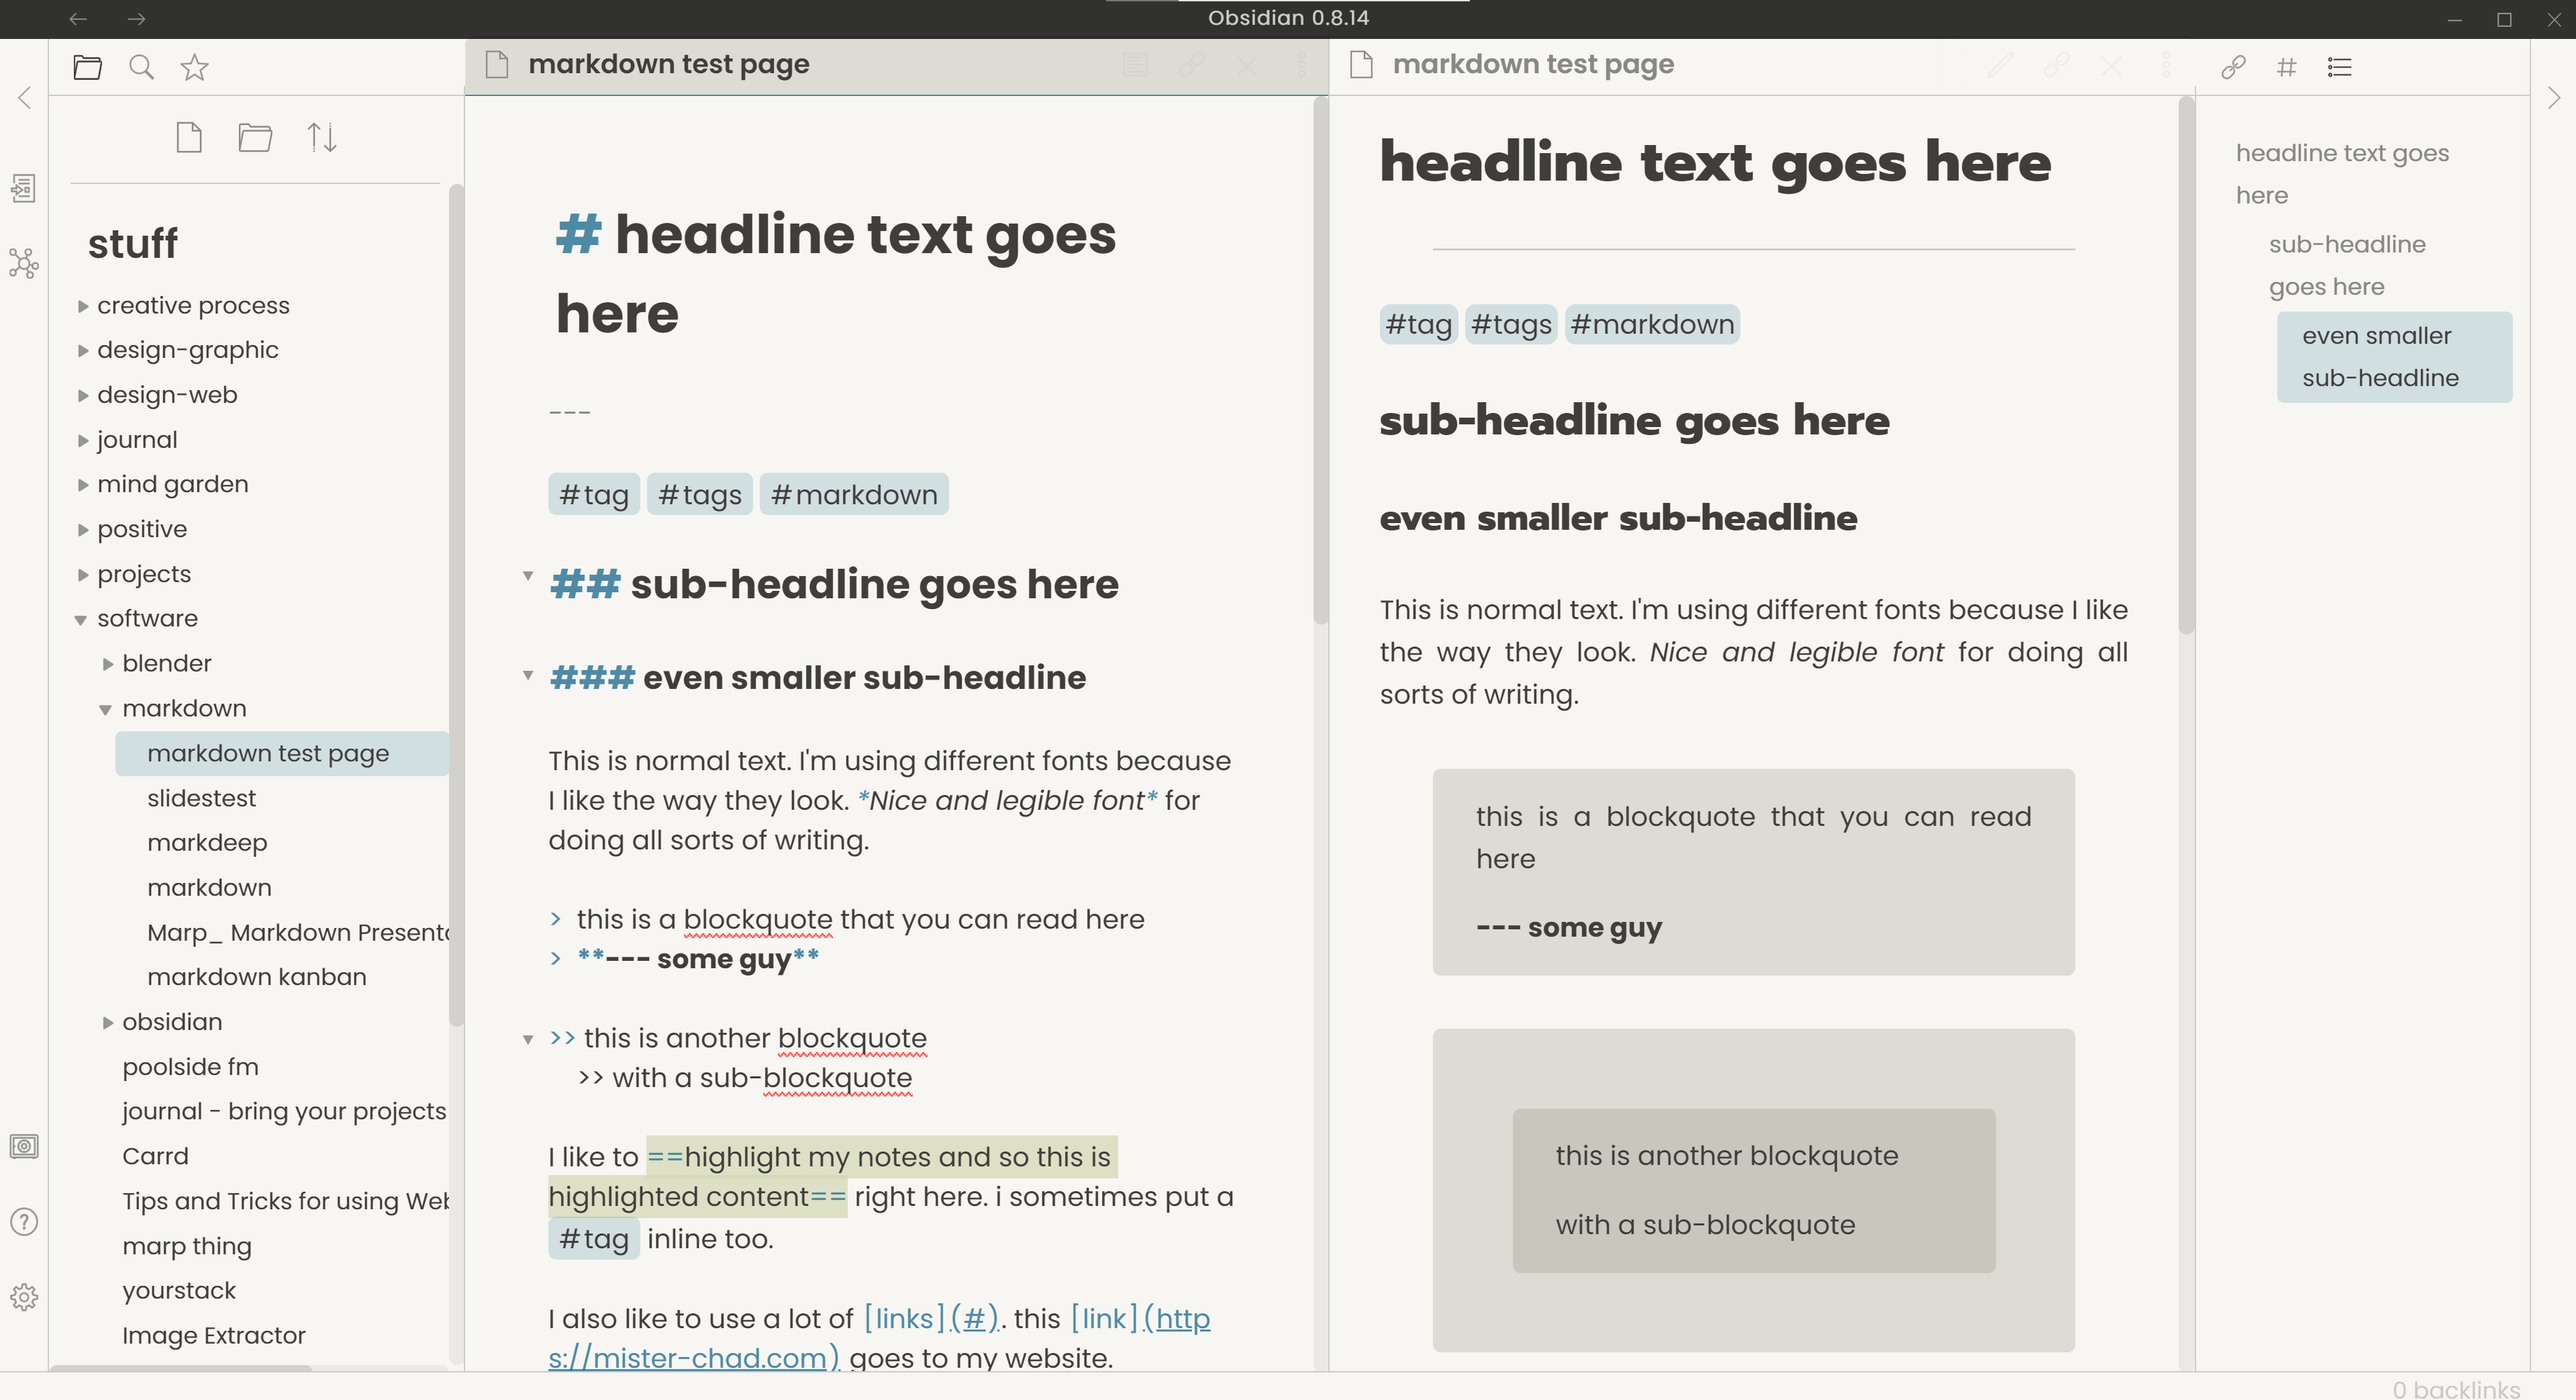Jump to sub-headline goes here in outline
2576x1400 pixels.
pyautogui.click(x=2346, y=265)
